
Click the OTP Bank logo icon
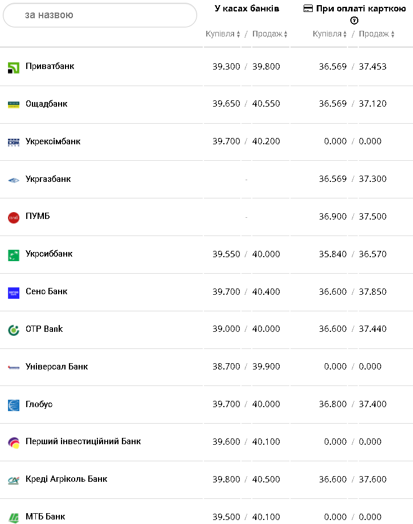(14, 330)
